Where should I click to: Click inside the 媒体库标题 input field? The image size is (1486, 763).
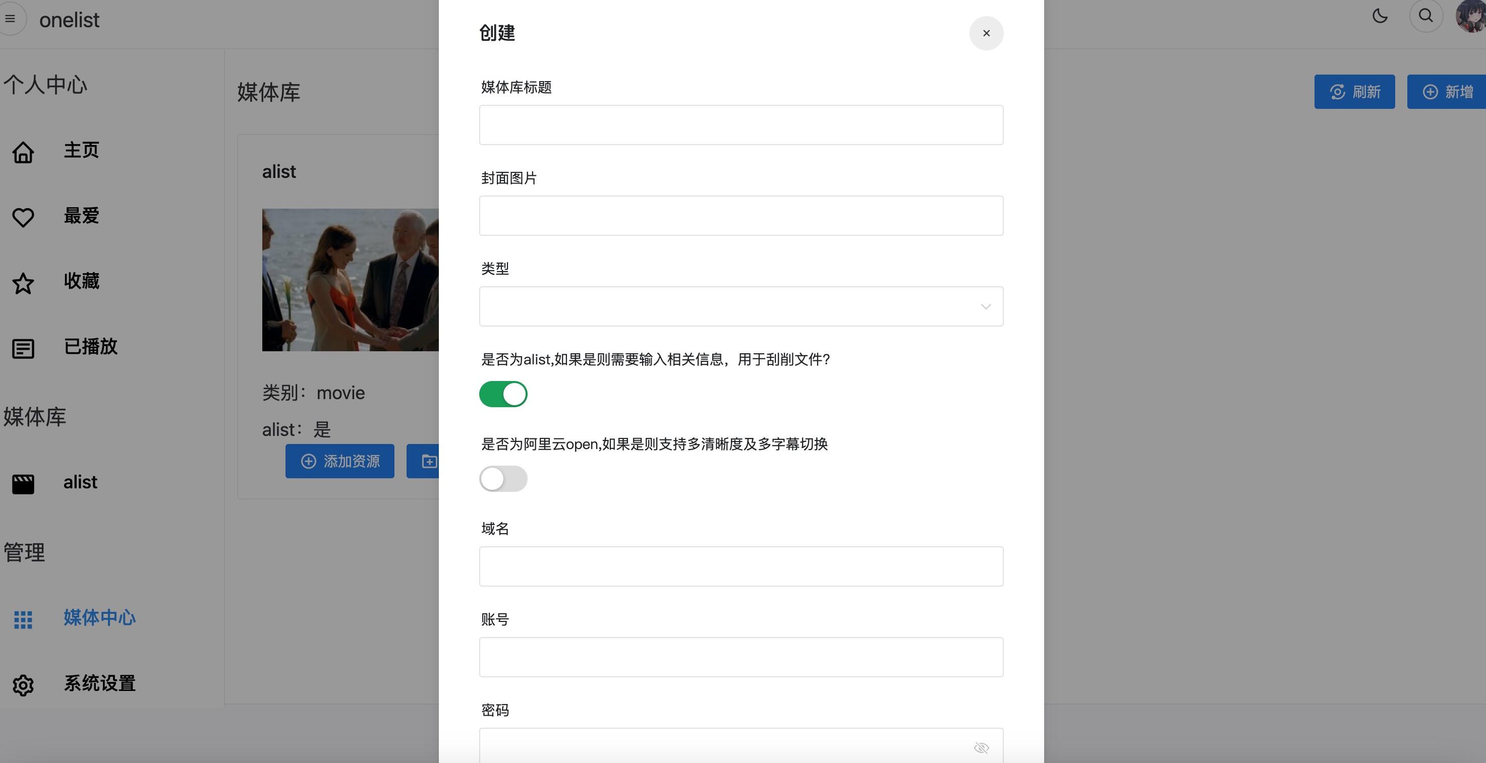pos(740,124)
